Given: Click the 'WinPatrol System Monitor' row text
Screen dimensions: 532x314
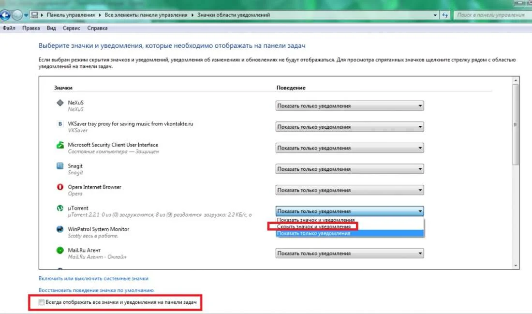Looking at the screenshot, I should click(98, 229).
